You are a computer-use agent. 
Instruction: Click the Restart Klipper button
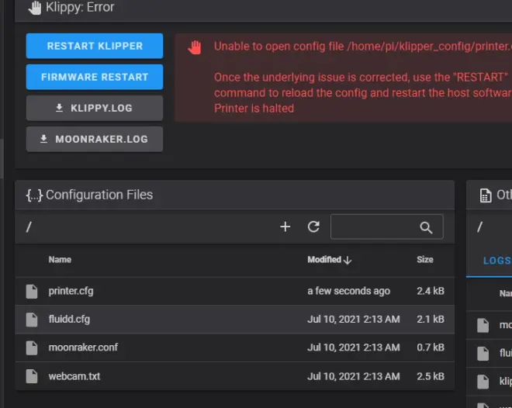95,46
